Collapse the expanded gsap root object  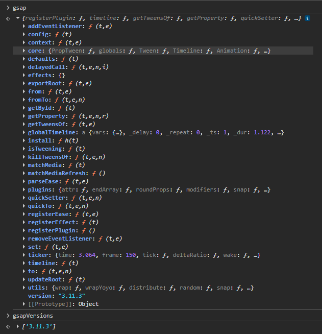point(18,18)
